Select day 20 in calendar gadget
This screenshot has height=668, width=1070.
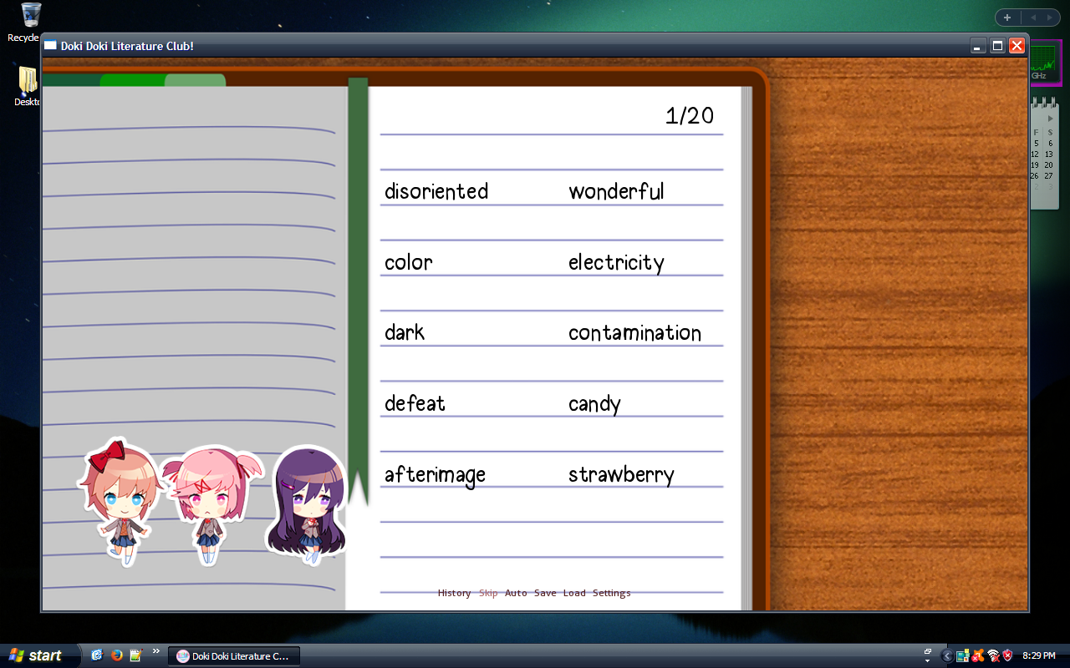(x=1049, y=165)
